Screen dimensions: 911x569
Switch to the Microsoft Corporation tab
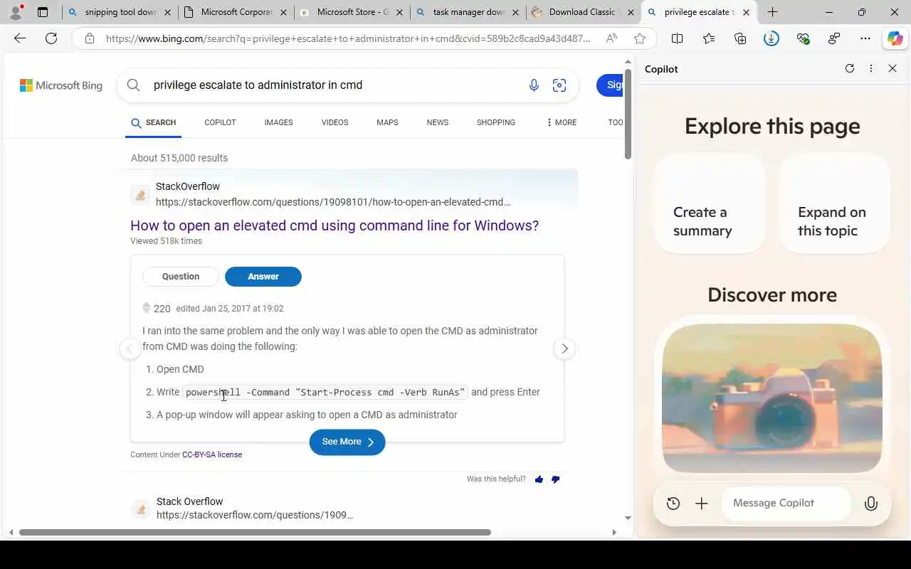[x=235, y=12]
